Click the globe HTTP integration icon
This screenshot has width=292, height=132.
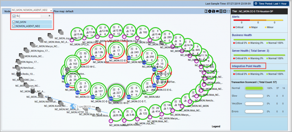pos(73,106)
